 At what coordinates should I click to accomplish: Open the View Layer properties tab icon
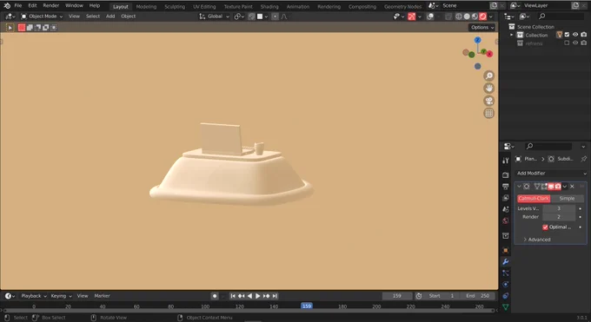coord(506,198)
